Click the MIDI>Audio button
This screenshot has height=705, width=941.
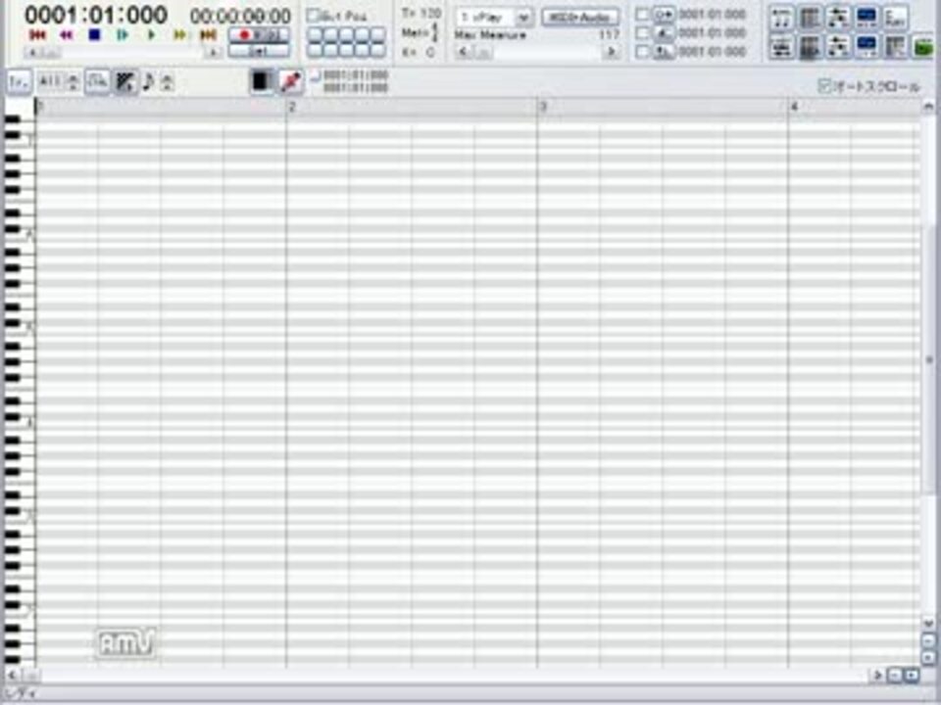[579, 18]
